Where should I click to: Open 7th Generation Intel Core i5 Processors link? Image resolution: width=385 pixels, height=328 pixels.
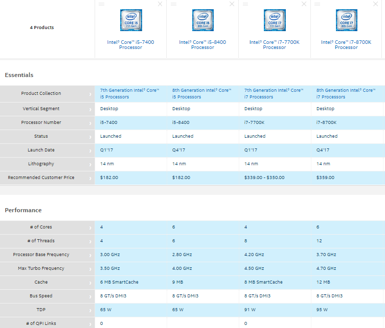(130, 93)
